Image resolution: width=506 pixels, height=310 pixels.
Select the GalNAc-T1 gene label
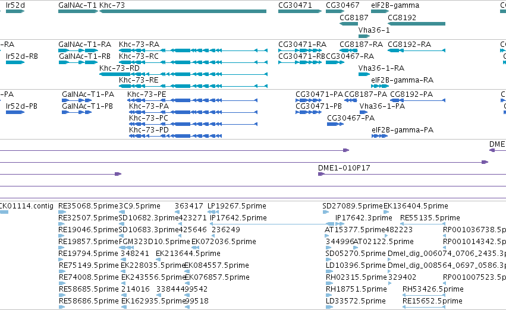point(77,5)
